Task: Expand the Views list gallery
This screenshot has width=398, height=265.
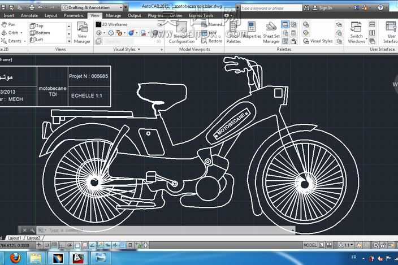Action: 69,41
